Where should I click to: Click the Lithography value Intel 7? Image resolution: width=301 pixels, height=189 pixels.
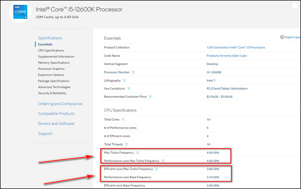click(211, 81)
